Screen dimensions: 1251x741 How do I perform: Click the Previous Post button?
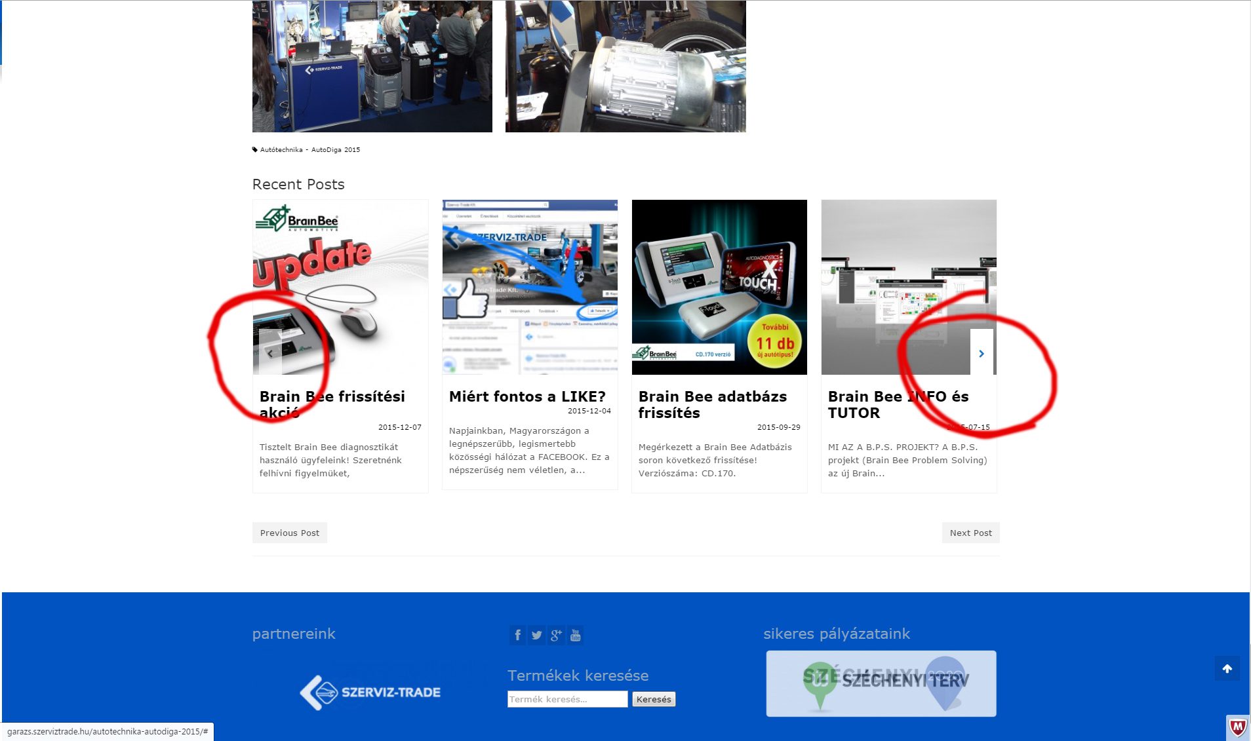coord(290,533)
